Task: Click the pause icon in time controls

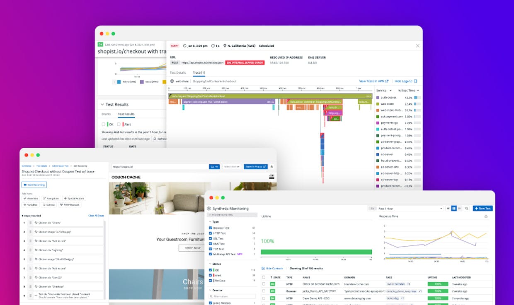Action: click(454, 209)
